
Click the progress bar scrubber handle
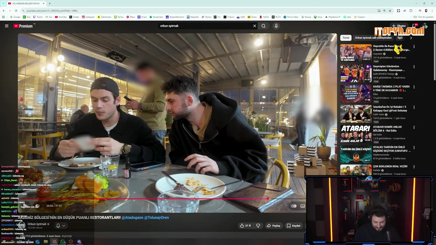coord(268,198)
